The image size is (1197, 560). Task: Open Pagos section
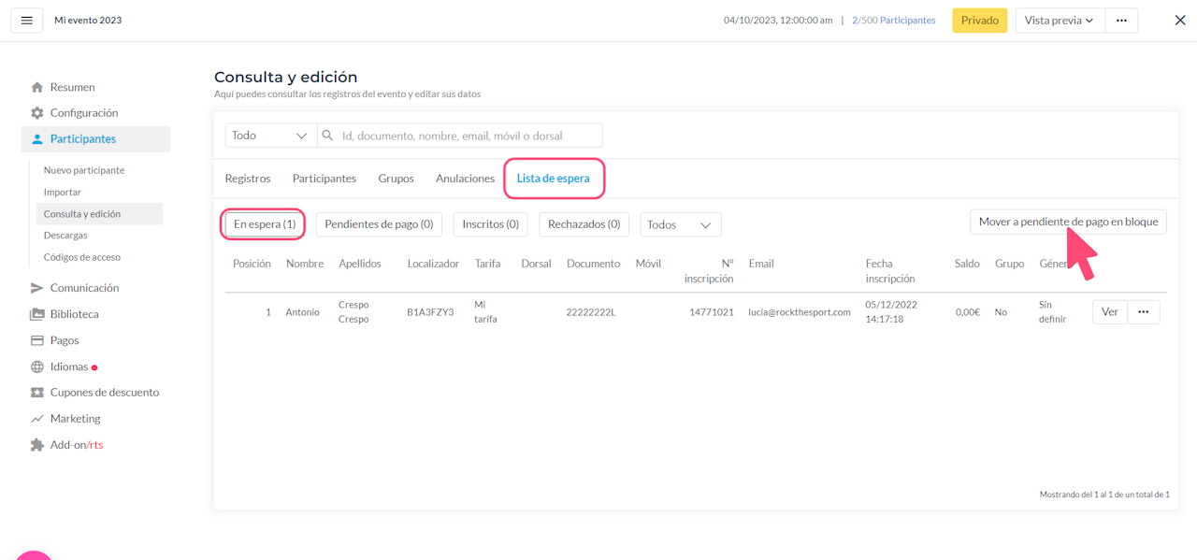65,340
